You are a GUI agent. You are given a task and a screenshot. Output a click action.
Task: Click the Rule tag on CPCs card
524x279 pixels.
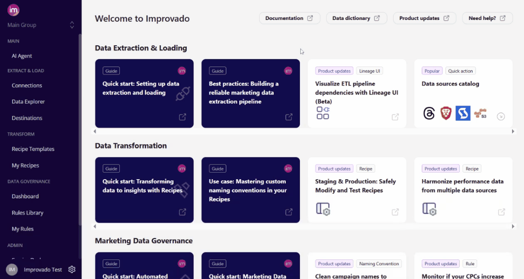pos(470,263)
